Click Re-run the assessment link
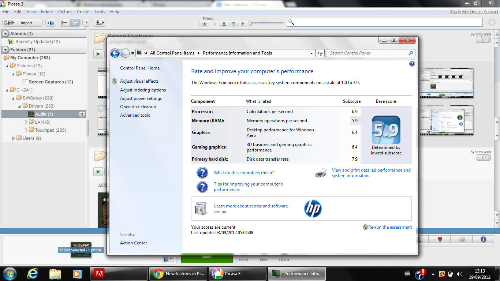500x281 pixels. (390, 227)
